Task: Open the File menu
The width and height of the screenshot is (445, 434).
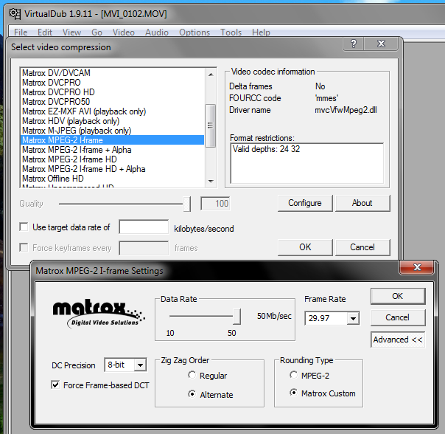Action: pos(21,32)
